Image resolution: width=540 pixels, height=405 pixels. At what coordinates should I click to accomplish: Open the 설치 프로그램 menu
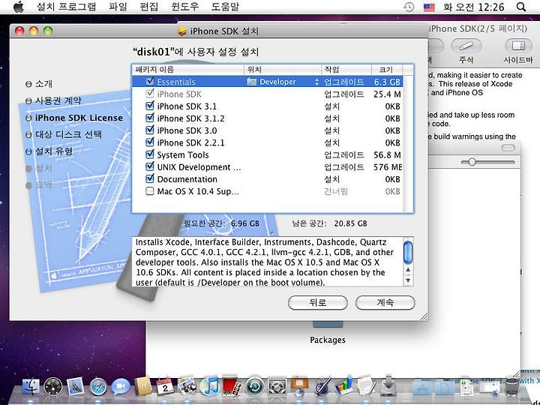67,7
